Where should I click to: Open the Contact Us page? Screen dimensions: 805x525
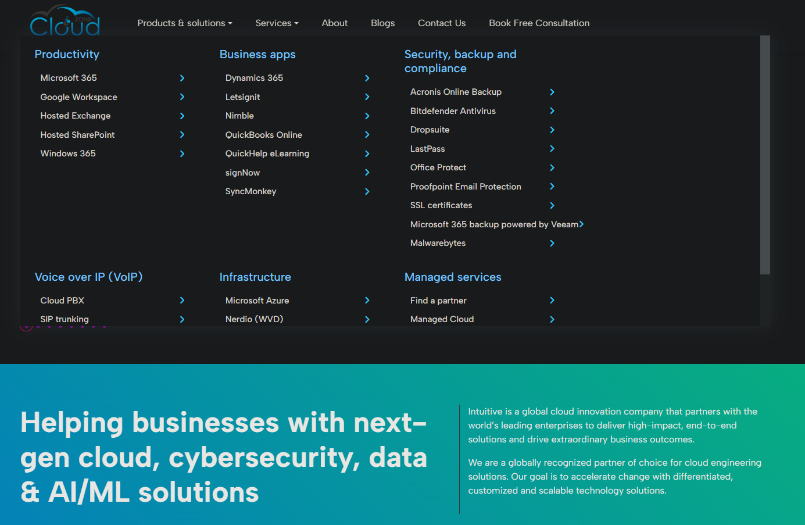[x=442, y=23]
